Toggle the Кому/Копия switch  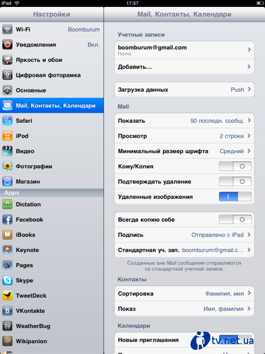point(235,166)
